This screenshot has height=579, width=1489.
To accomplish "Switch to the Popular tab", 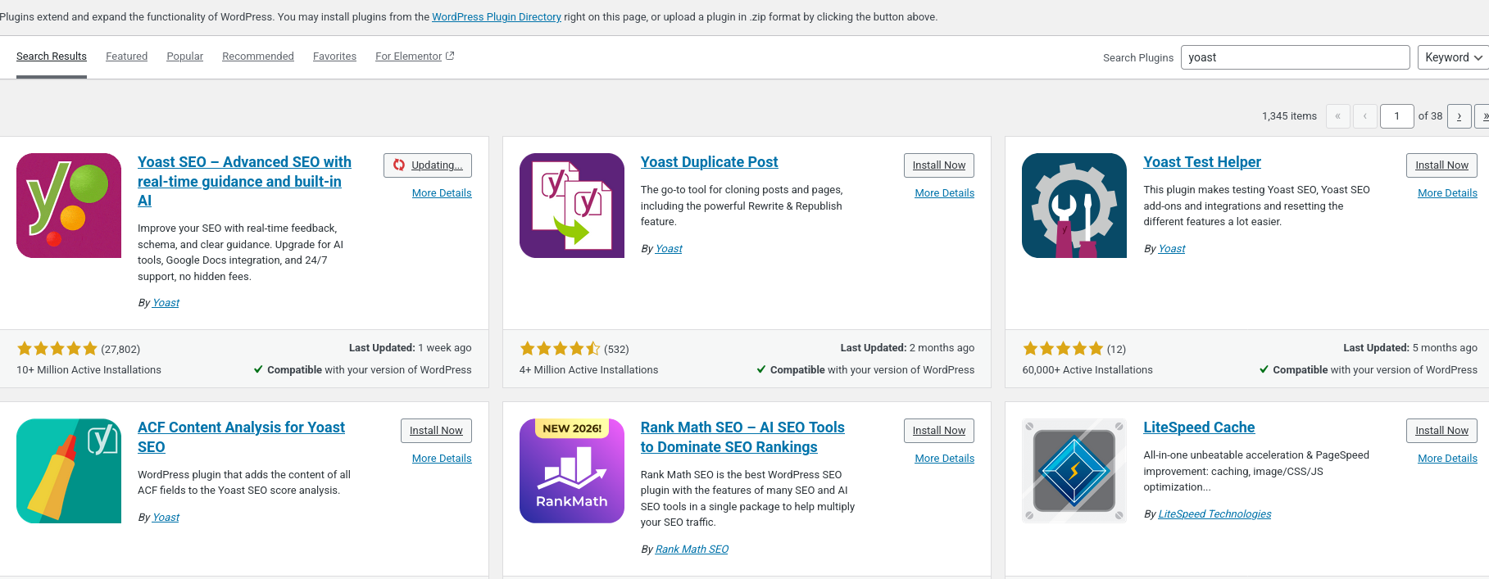I will point(184,56).
